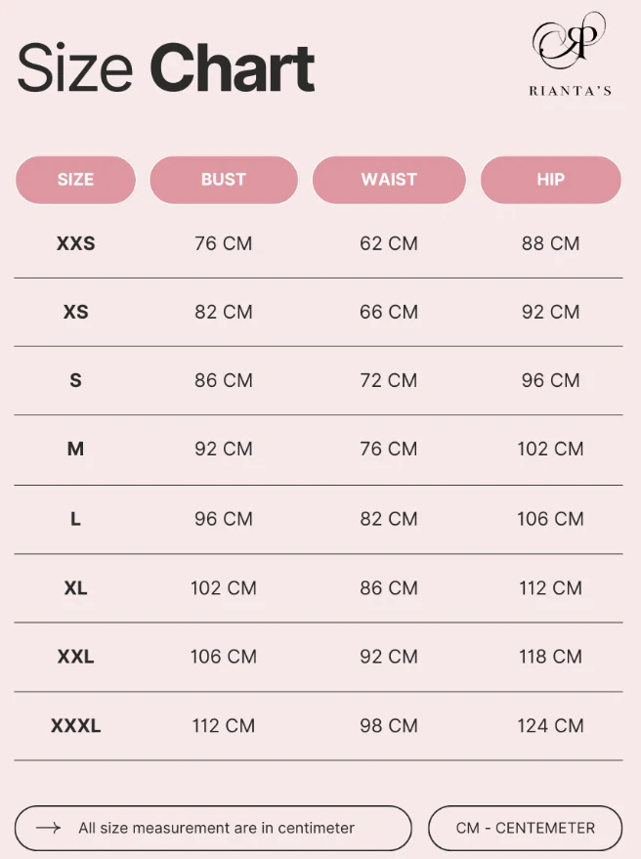The width and height of the screenshot is (641, 859).
Task: Select the BUST column header pill
Action: (x=224, y=180)
